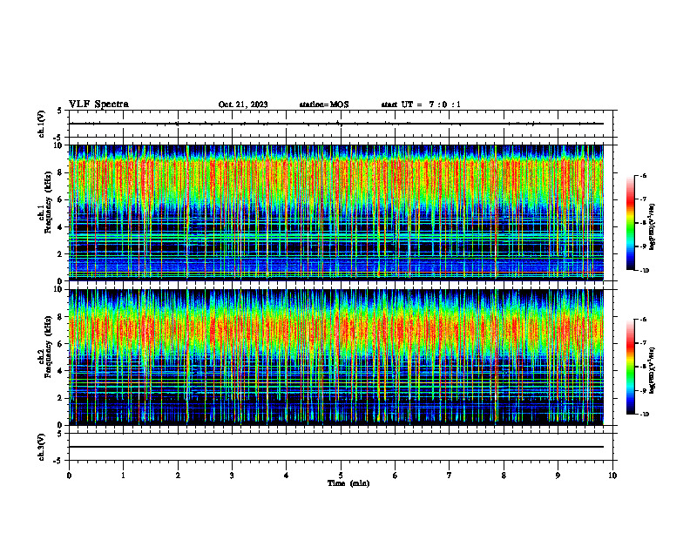The image size is (690, 533).
Task: Click the "-6" label on the ch.1 color bar
Action: 644,175
